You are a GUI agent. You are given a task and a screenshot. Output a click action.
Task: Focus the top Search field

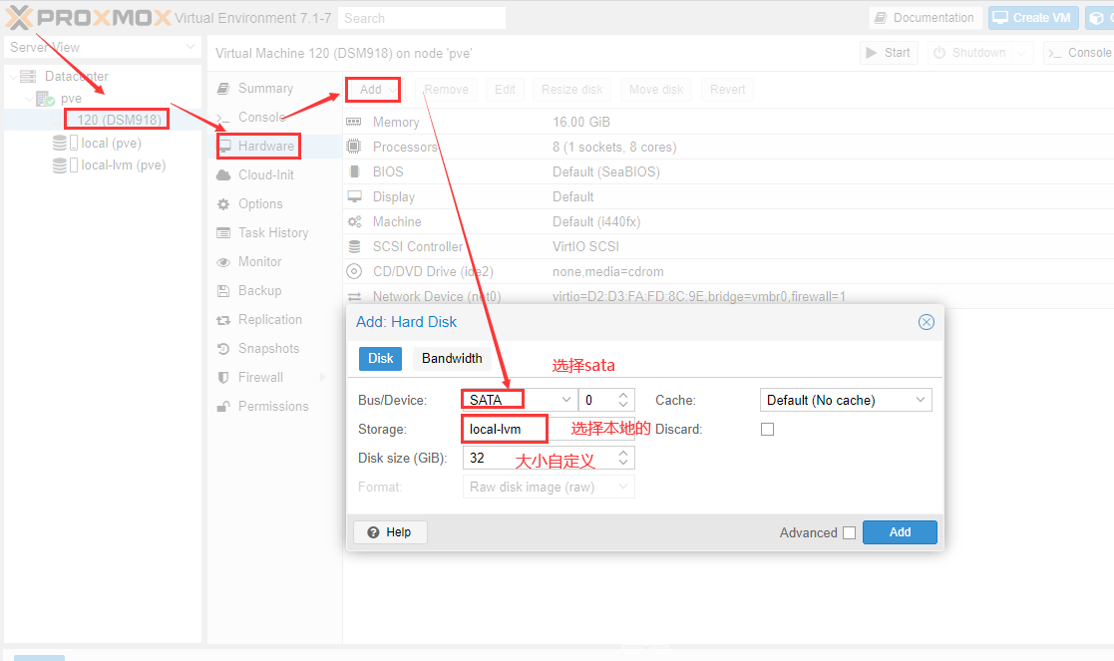[x=422, y=19]
